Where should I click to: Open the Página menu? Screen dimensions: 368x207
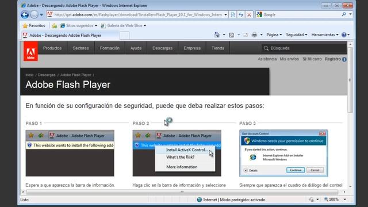pos(274,34)
